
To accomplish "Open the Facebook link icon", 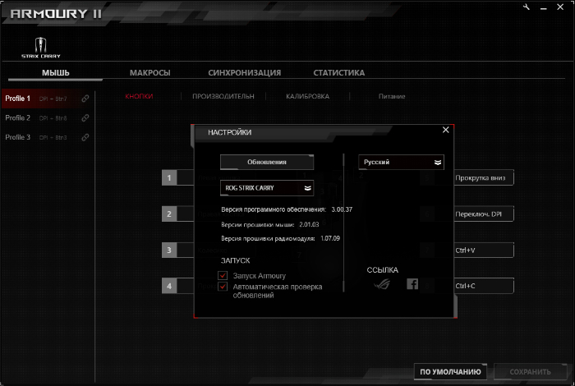I will (x=412, y=283).
